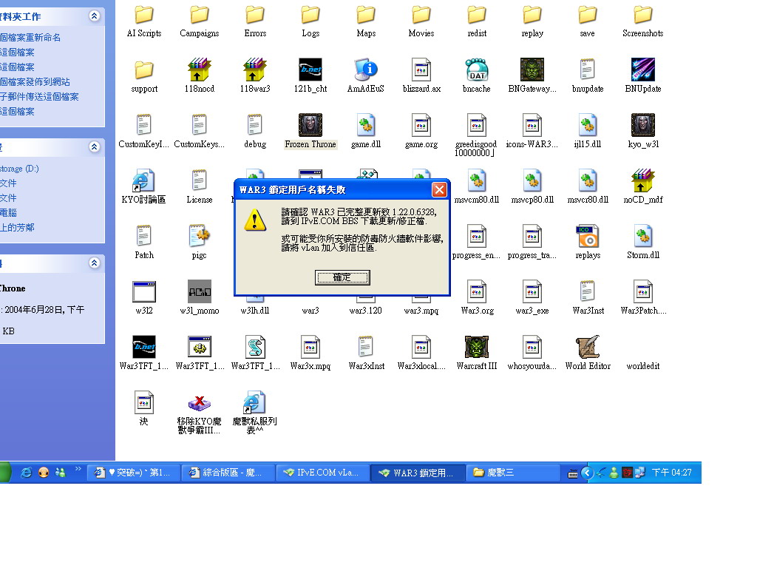The width and height of the screenshot is (757, 568).
Task: Select the support folder
Action: click(144, 70)
